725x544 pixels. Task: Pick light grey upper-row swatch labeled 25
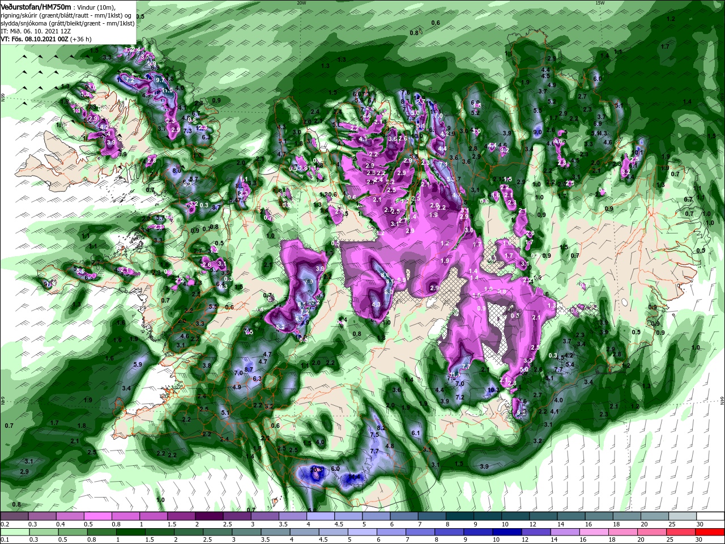683,516
